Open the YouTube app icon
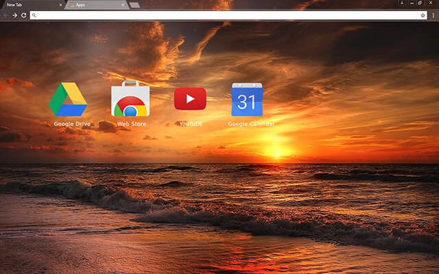 pos(190,99)
